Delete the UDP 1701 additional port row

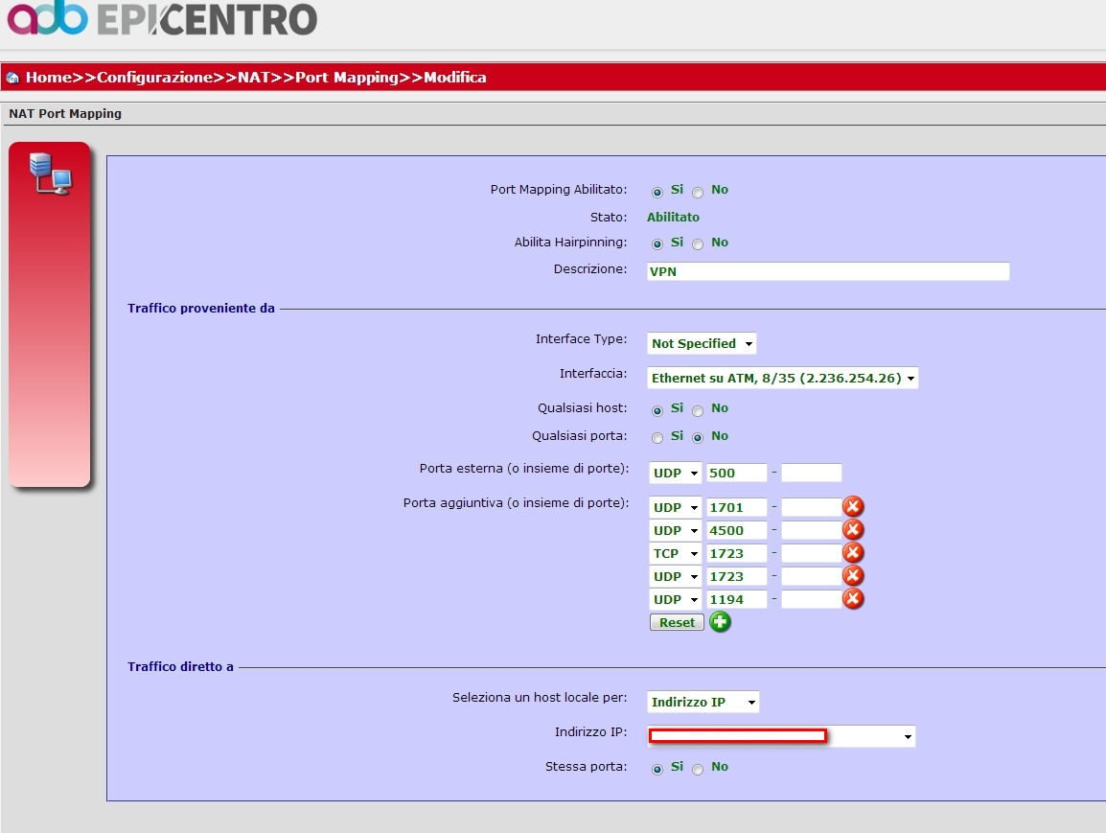coord(852,507)
